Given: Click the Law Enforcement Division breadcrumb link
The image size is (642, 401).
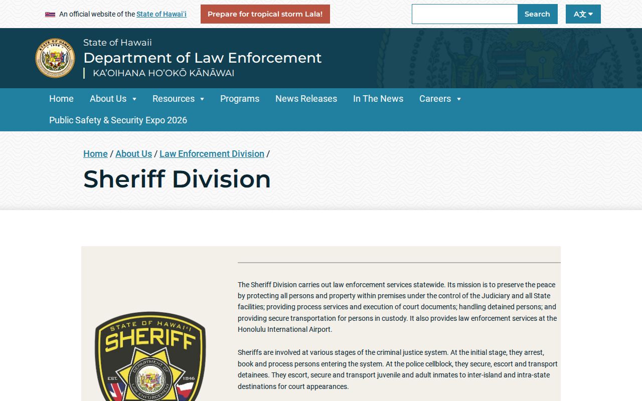Looking at the screenshot, I should point(212,154).
